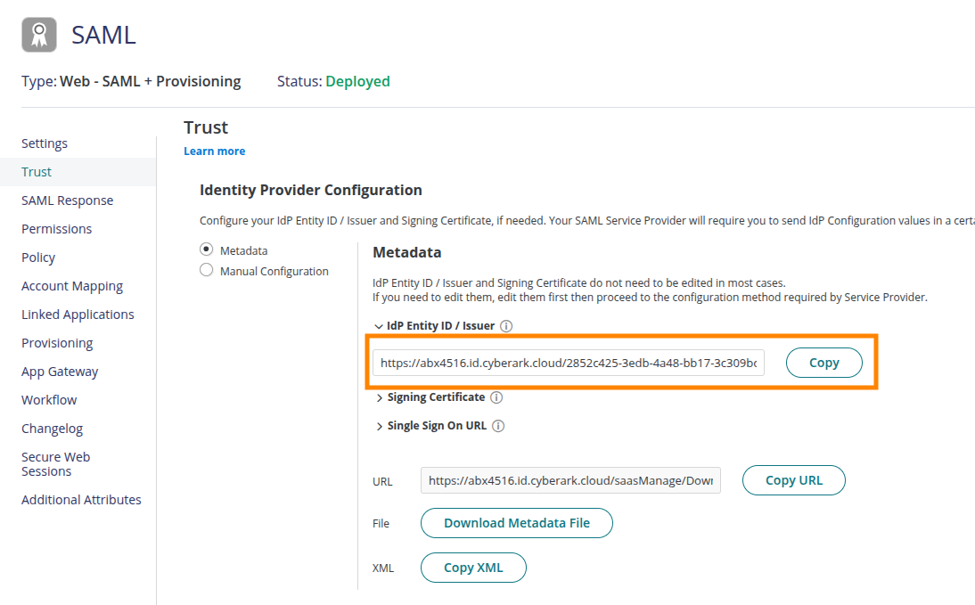Click the Copy URL button

point(793,480)
